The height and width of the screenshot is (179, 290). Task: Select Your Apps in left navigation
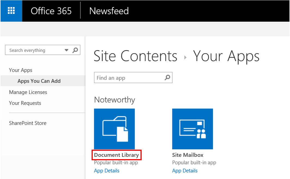click(21, 70)
